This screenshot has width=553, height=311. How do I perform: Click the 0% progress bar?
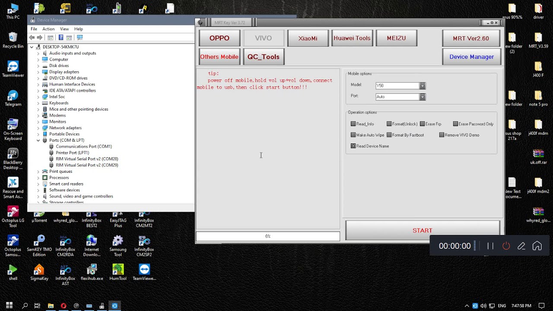(268, 236)
